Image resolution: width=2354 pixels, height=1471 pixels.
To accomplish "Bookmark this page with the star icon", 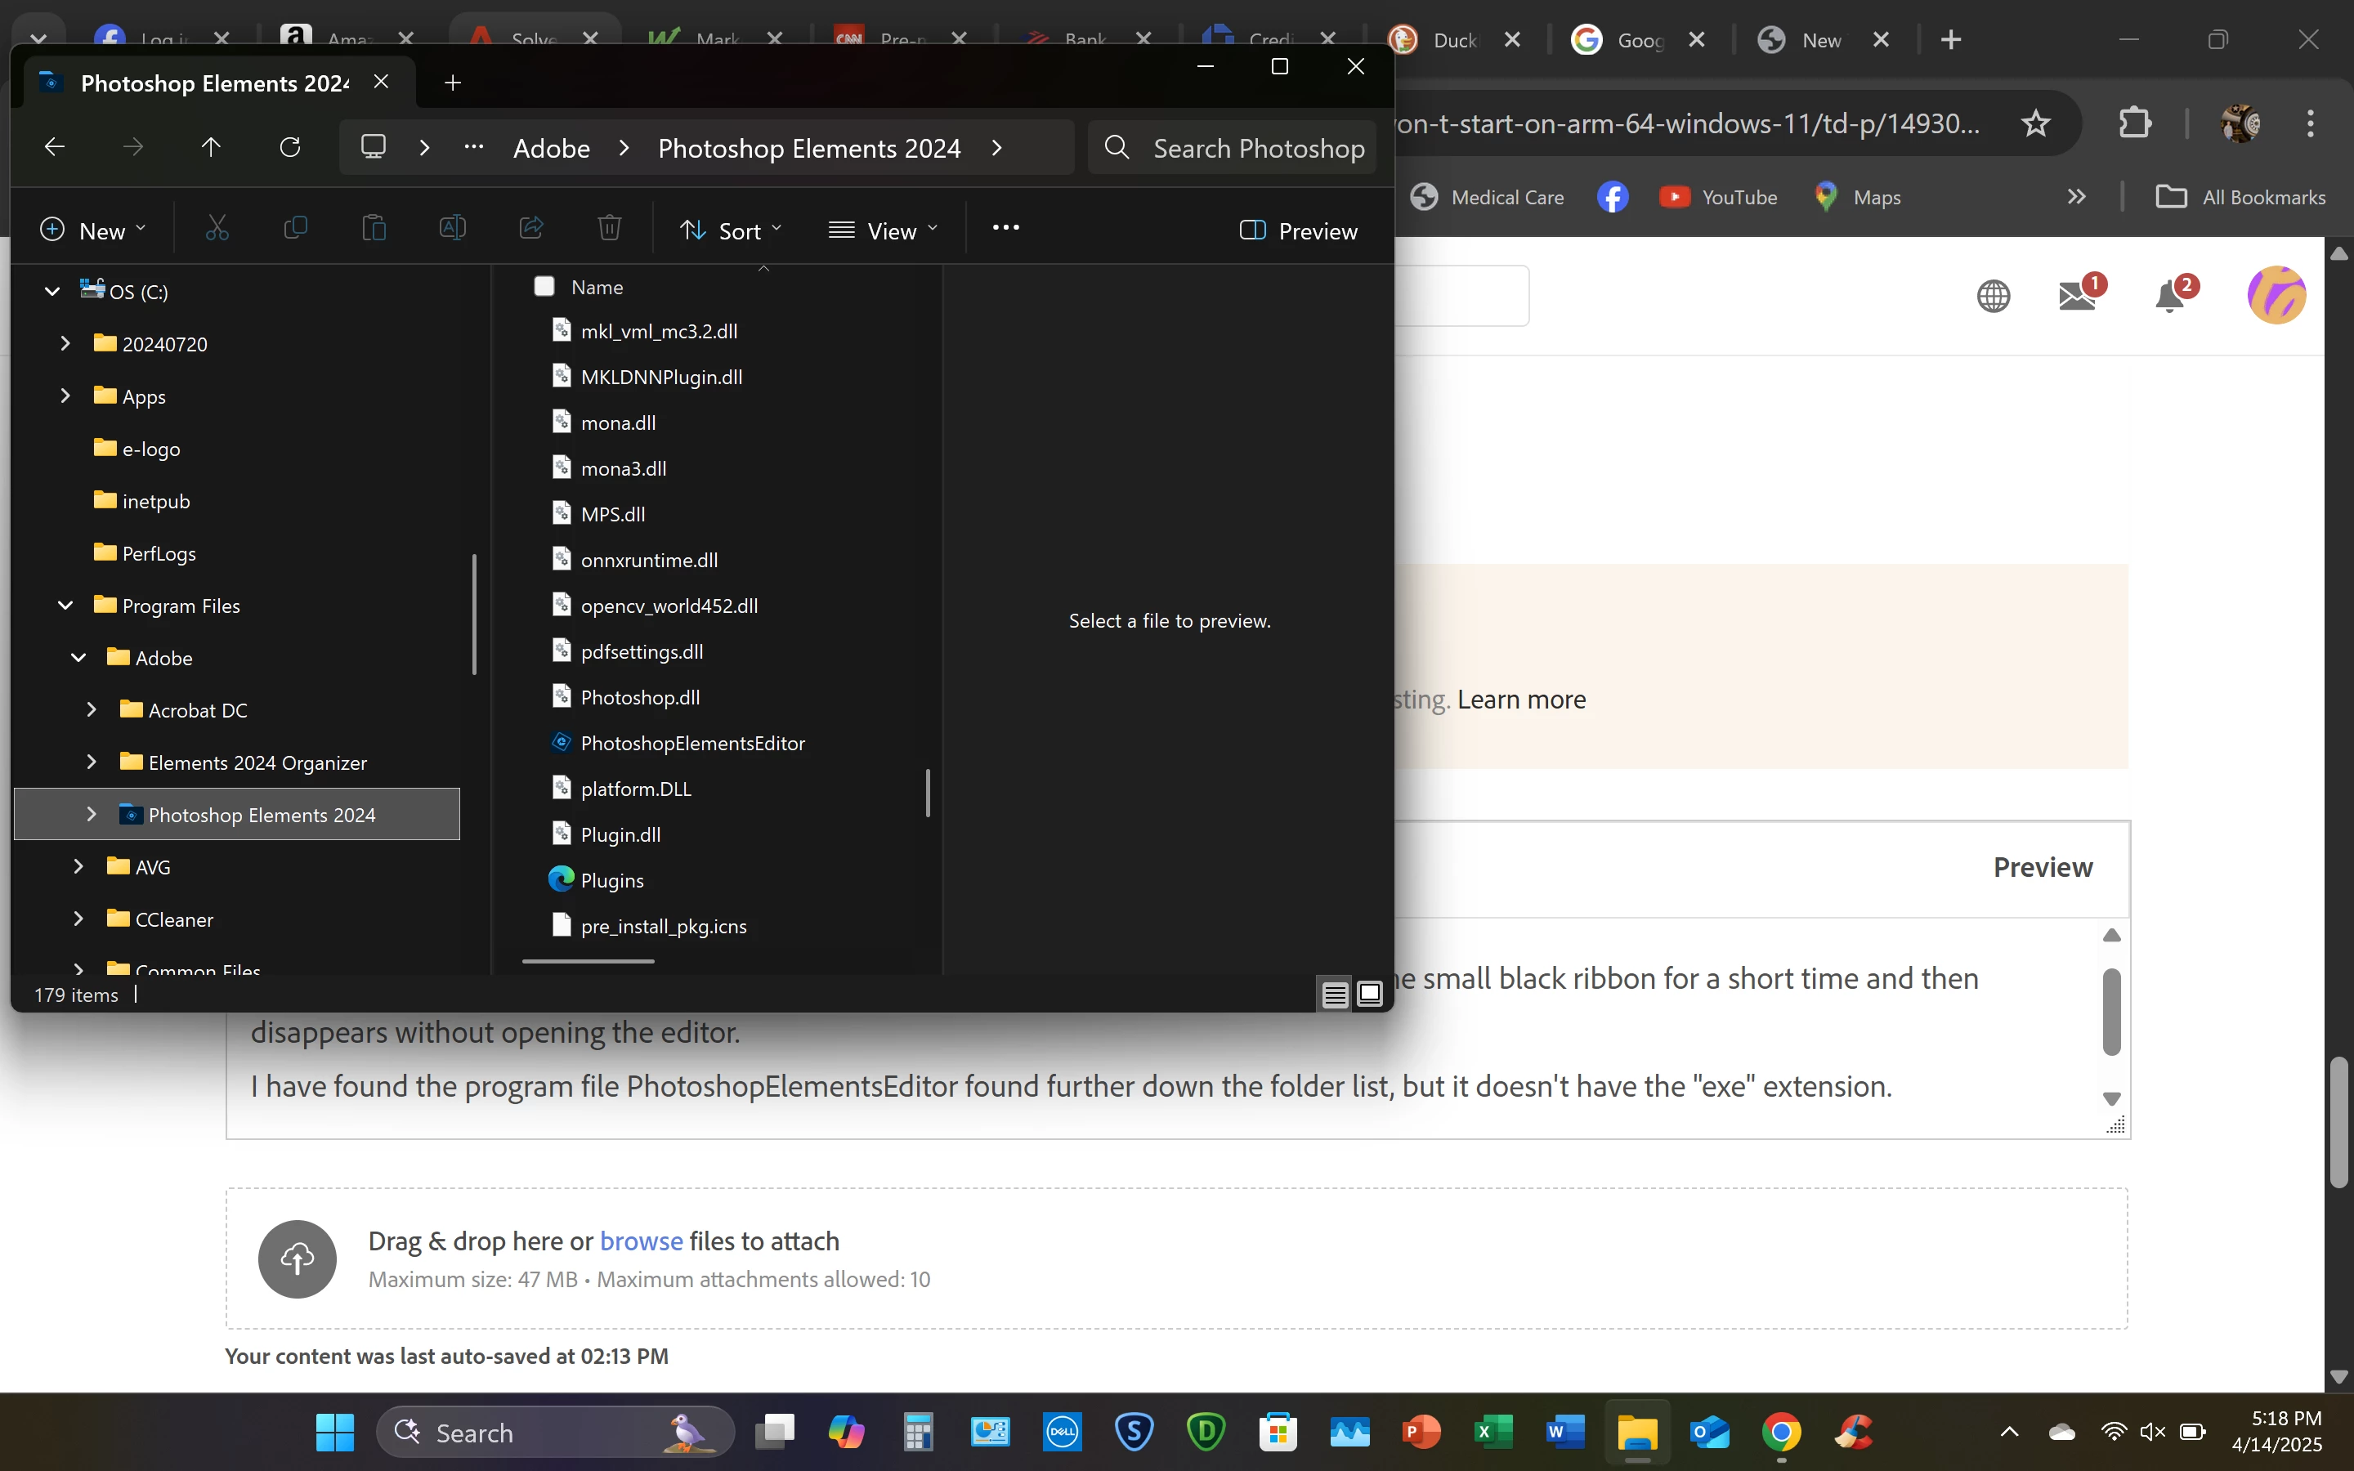I will point(2035,123).
